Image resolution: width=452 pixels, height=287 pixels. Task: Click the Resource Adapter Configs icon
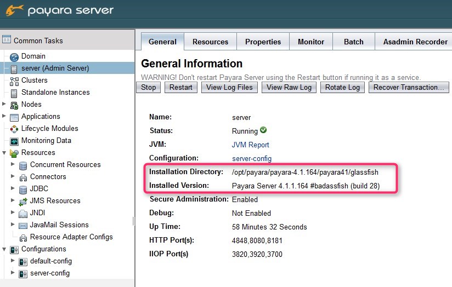23,238
